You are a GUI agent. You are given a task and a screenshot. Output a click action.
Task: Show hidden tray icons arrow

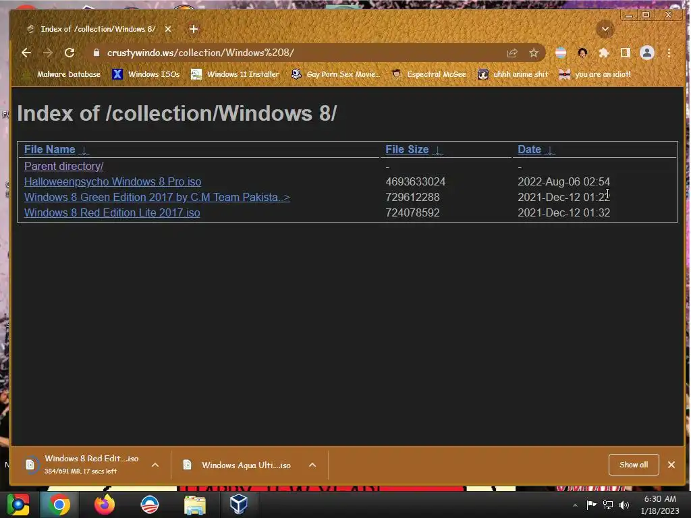pyautogui.click(x=575, y=505)
